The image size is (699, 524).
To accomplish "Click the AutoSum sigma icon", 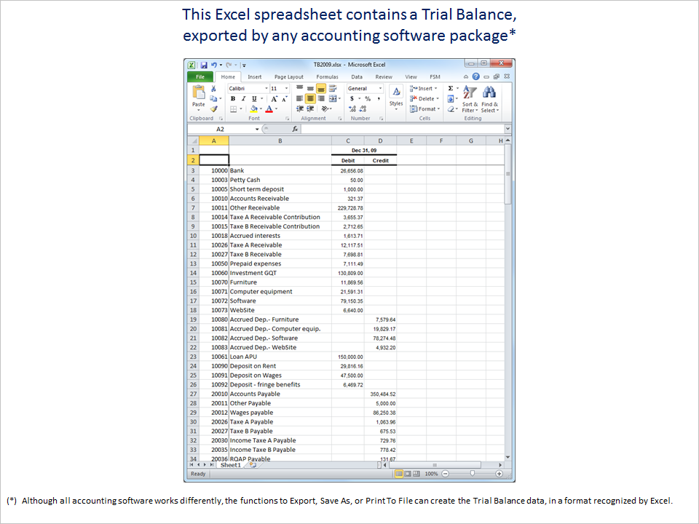I will (x=451, y=88).
